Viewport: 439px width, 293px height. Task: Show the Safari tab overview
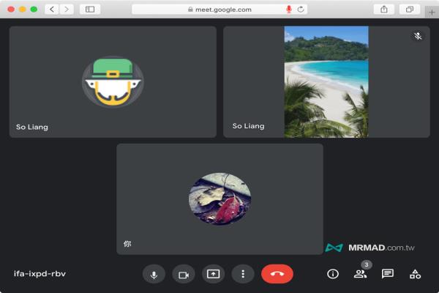coord(410,10)
